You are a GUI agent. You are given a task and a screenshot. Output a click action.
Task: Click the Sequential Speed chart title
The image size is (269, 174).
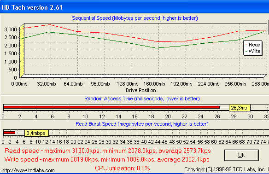click(x=135, y=18)
